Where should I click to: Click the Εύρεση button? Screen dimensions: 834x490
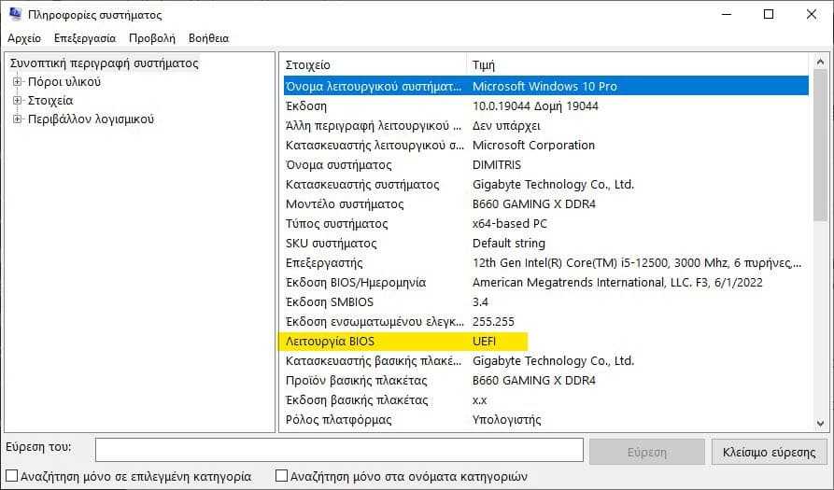tap(647, 452)
